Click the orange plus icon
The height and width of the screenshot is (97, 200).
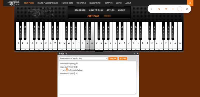pos(173,9)
